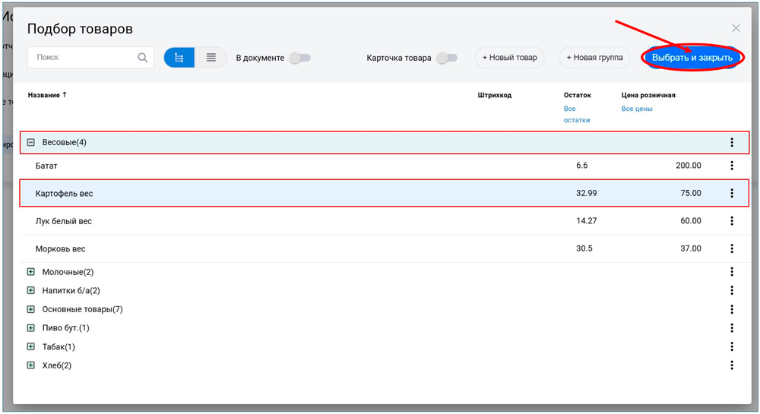This screenshot has width=760, height=414.
Task: Enable the "Карточка товара" switch
Action: pos(447,58)
